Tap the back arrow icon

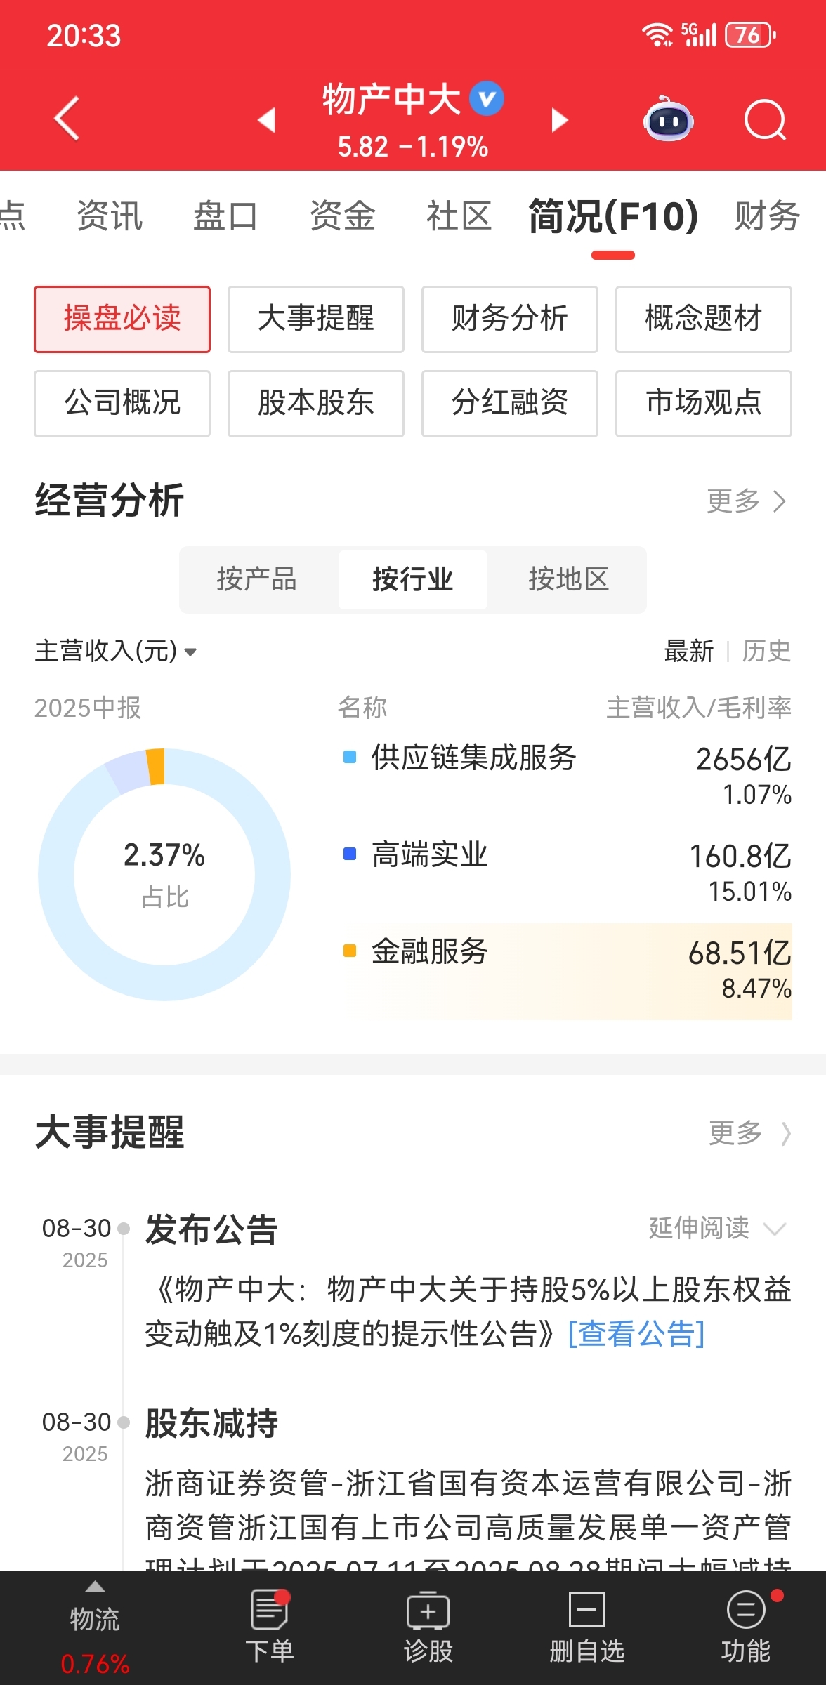tap(67, 118)
